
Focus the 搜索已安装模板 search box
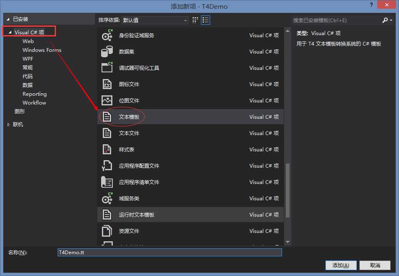[336, 20]
